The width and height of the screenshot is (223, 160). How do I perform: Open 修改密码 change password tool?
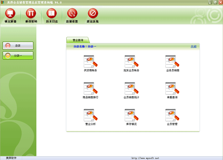pos(31,15)
